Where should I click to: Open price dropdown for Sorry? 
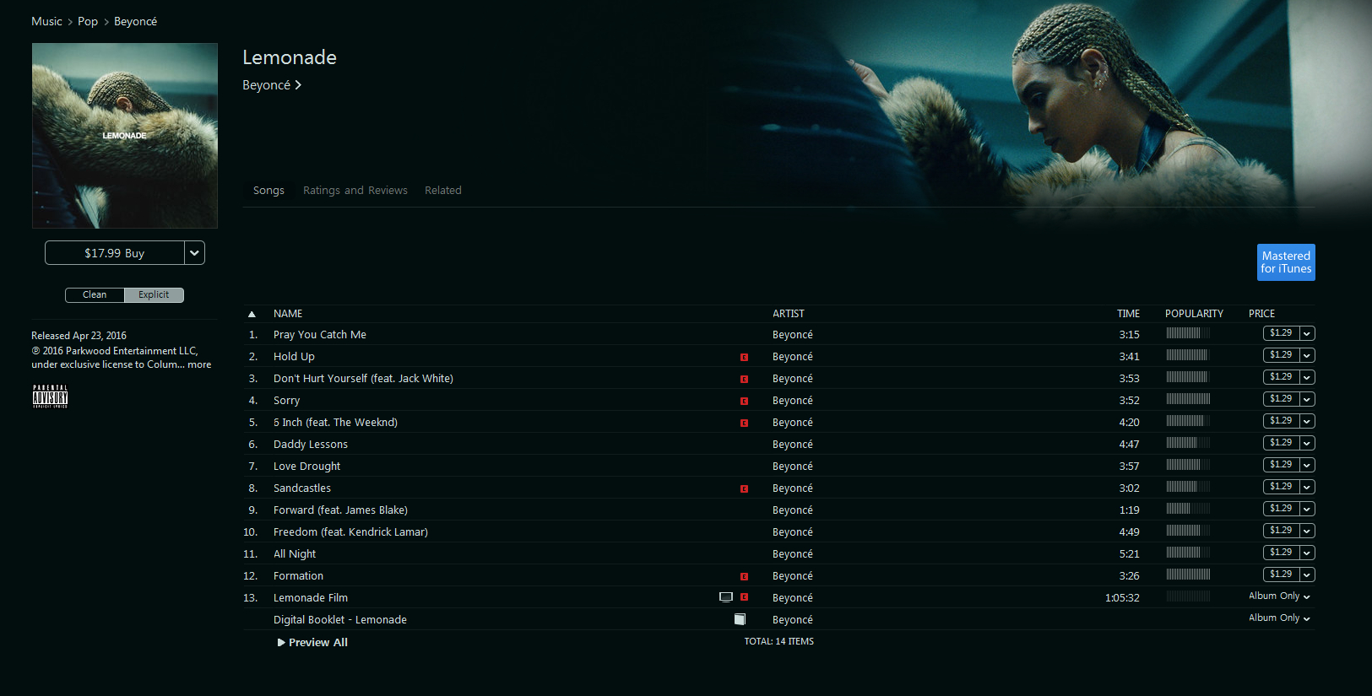point(1307,400)
